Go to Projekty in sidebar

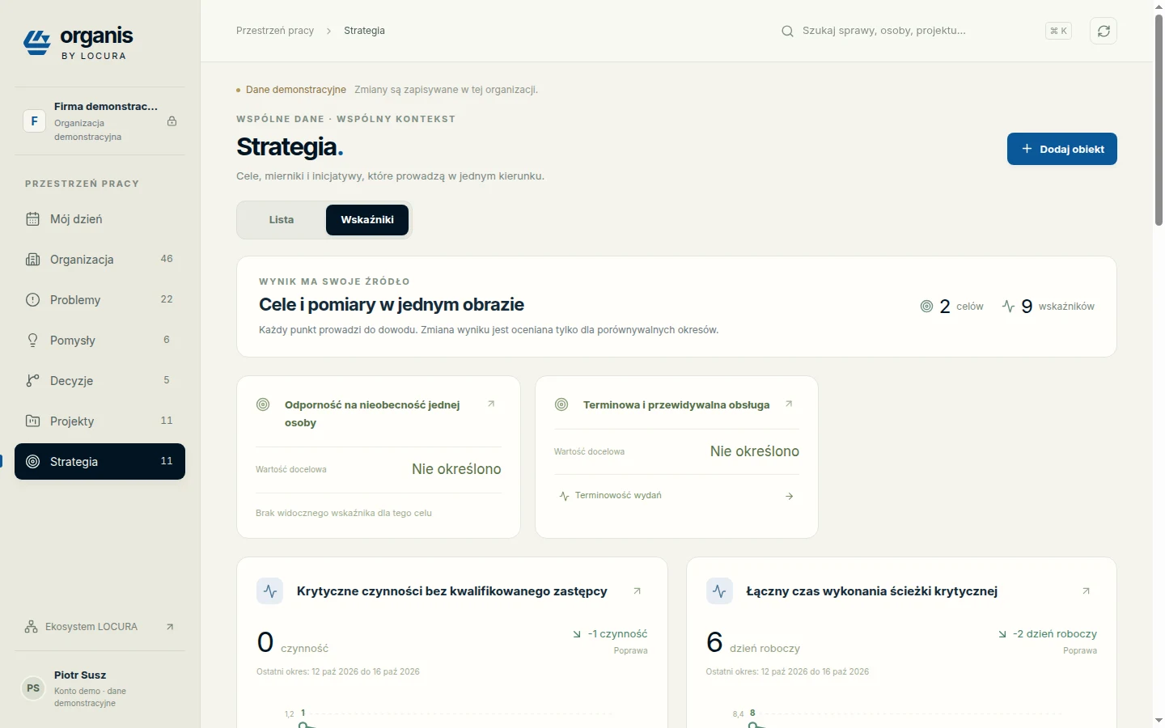(x=100, y=421)
